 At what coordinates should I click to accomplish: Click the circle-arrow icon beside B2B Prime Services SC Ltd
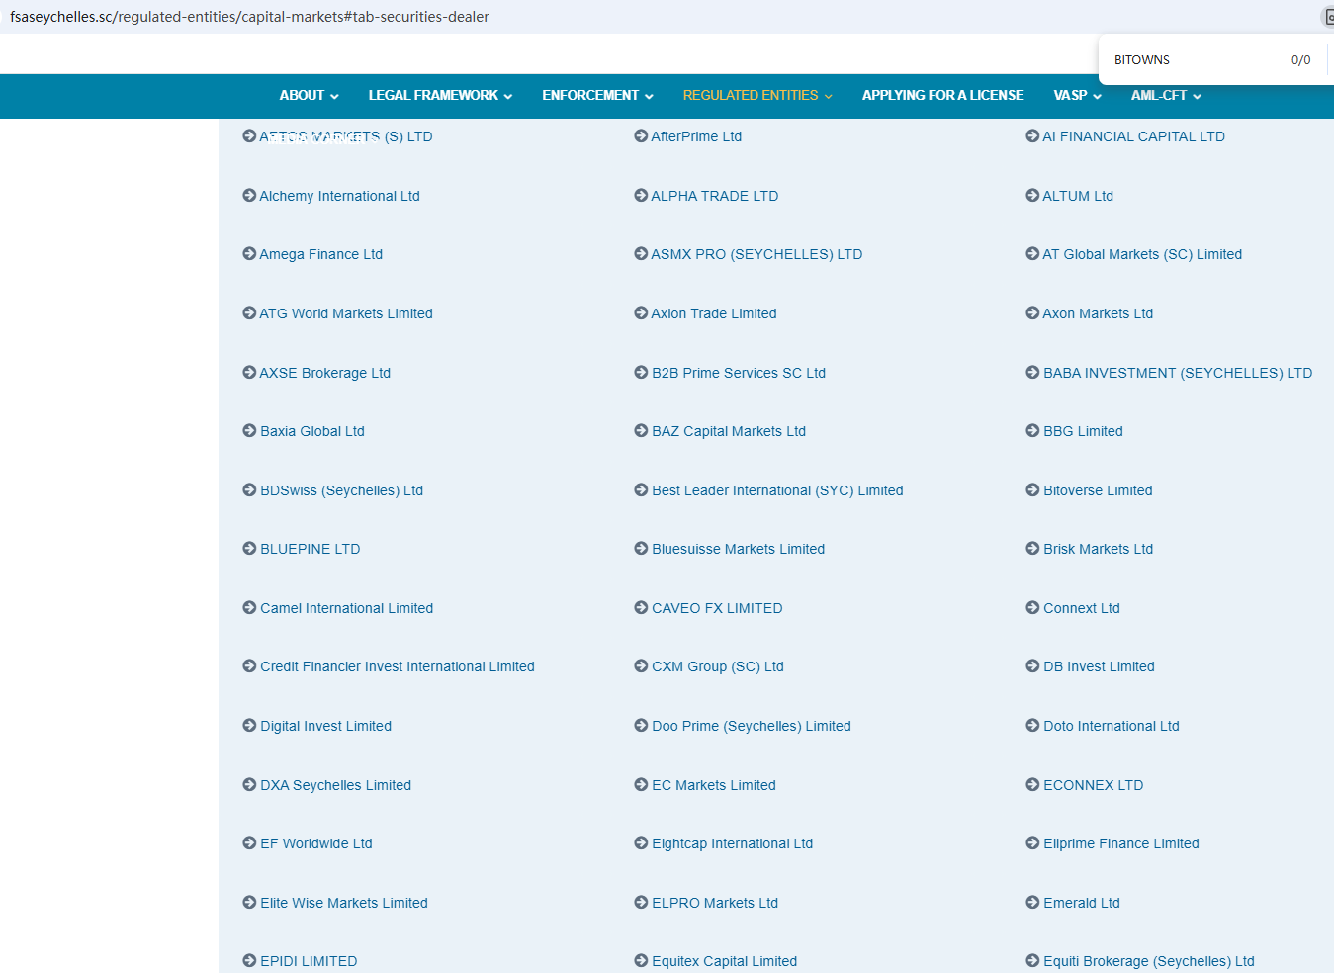[641, 373]
